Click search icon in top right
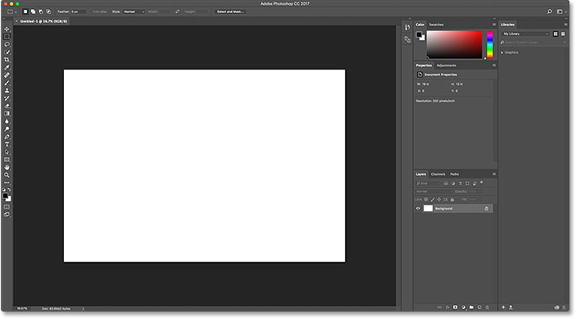 click(550, 11)
